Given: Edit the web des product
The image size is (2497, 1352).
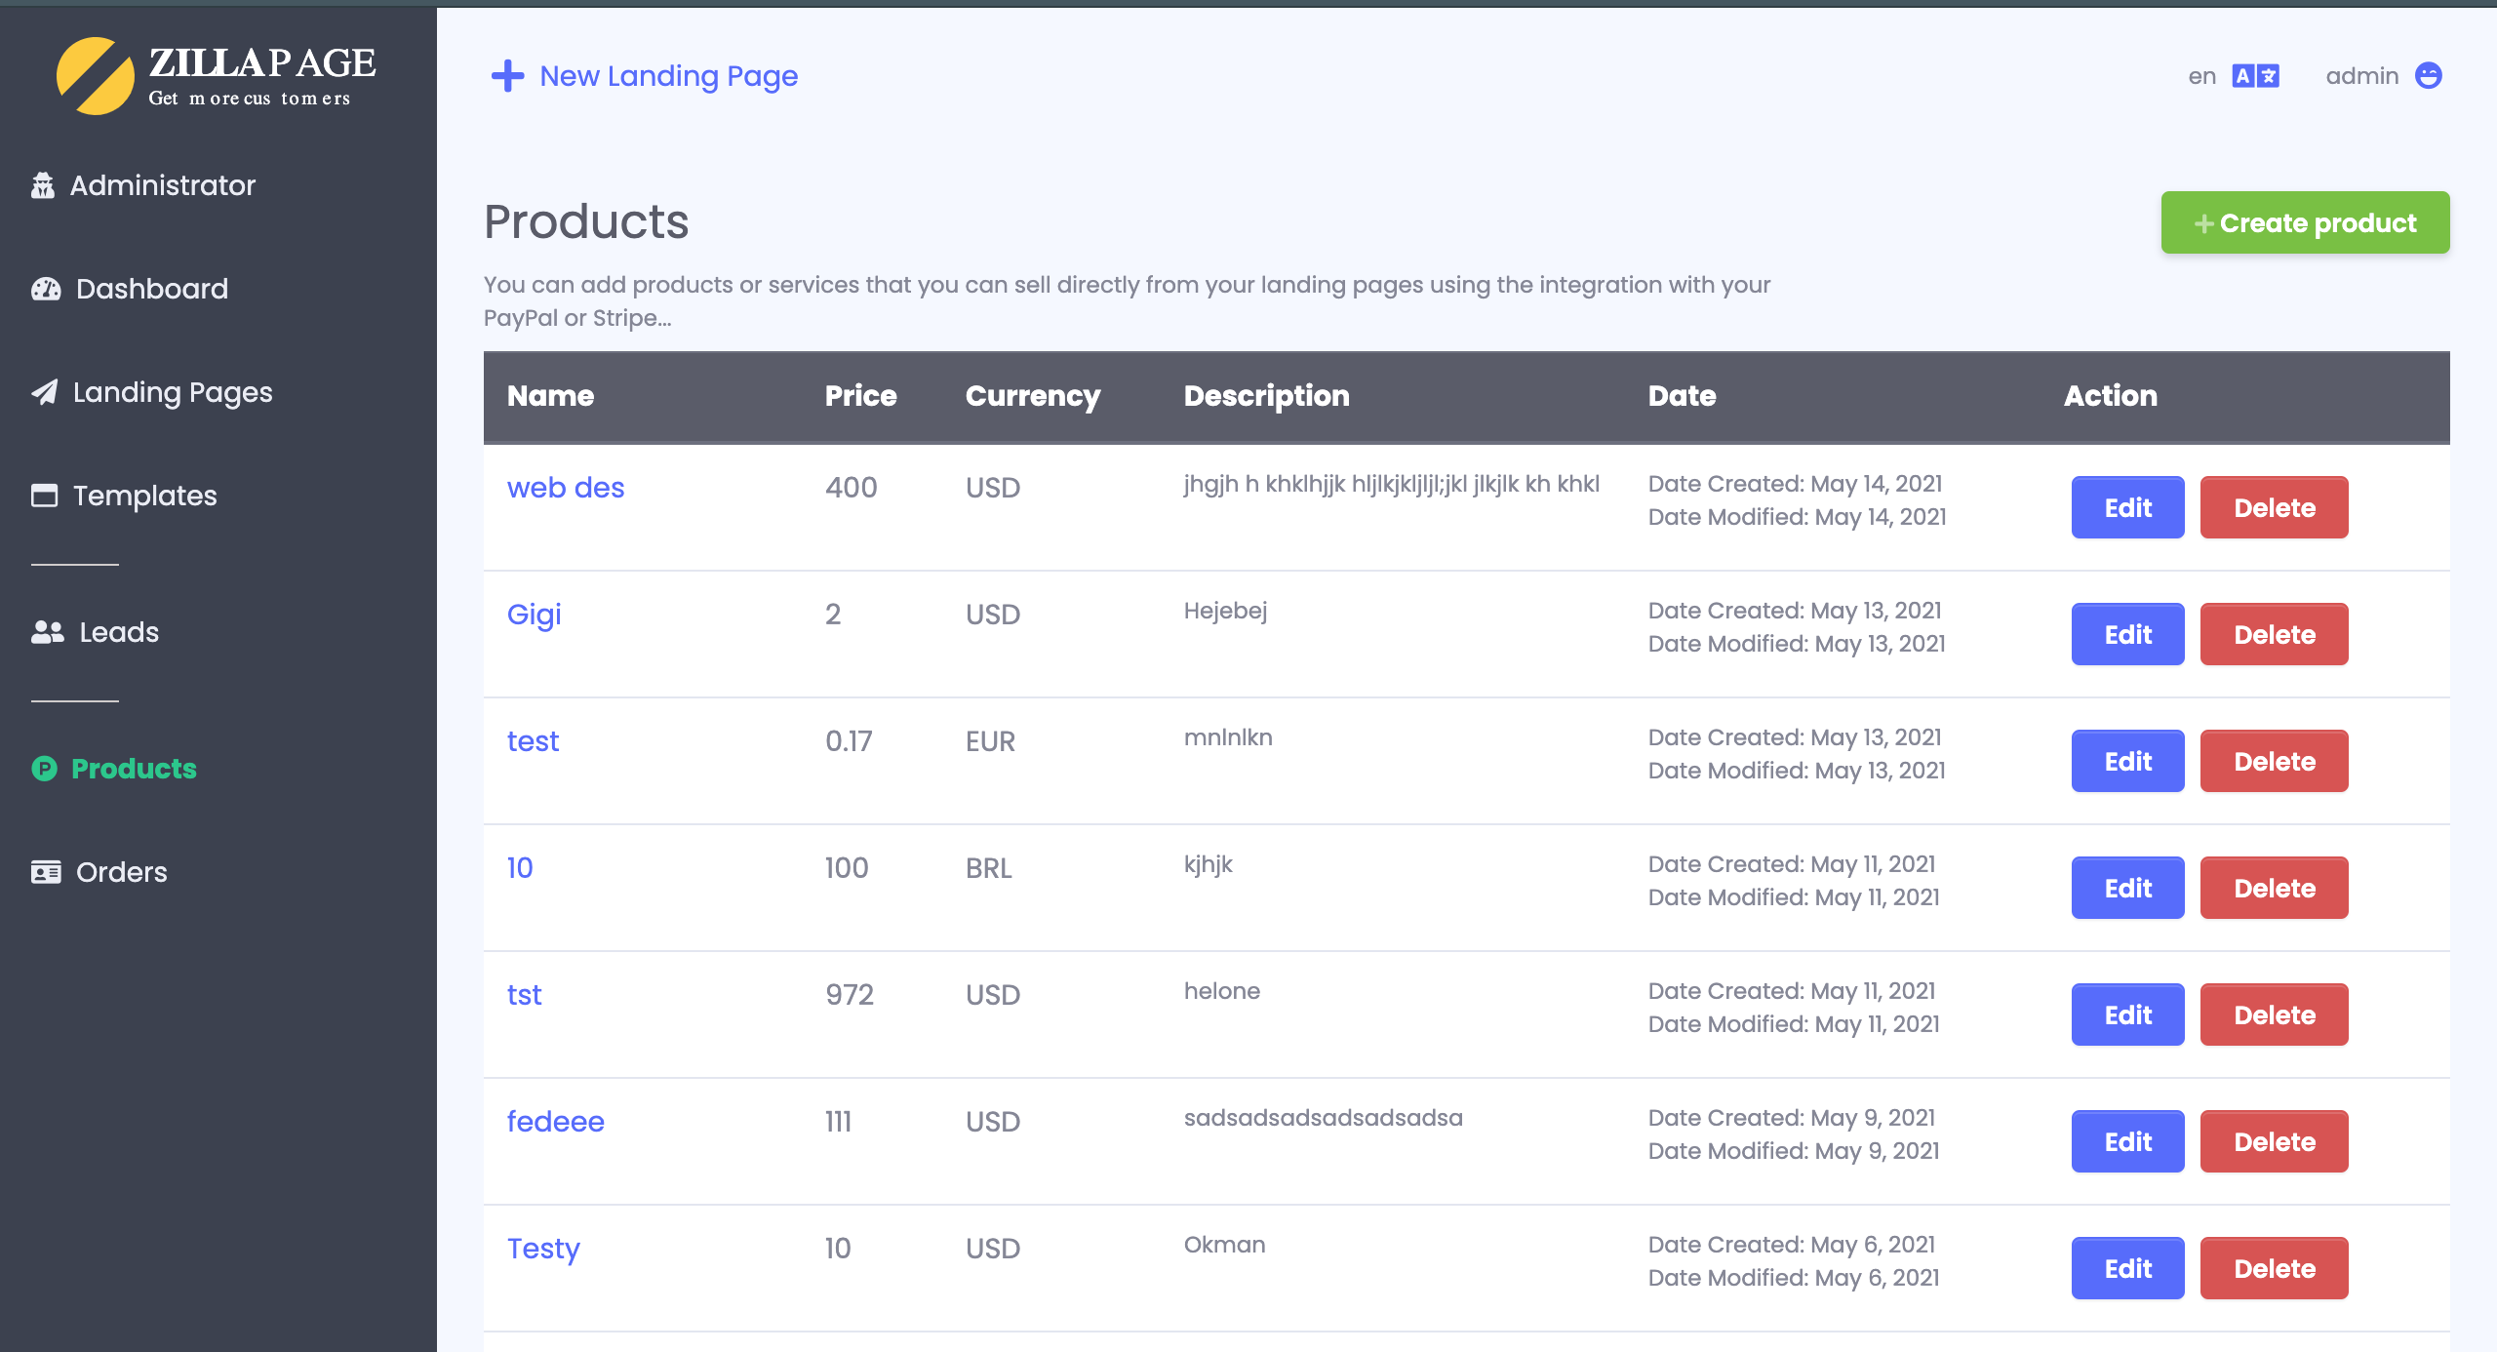Looking at the screenshot, I should [2127, 507].
